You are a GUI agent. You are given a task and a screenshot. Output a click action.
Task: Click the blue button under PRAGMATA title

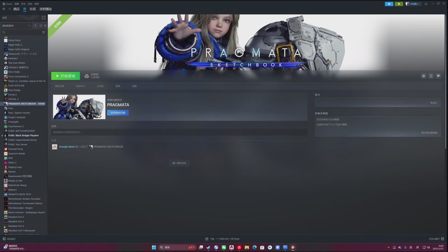[x=118, y=113]
